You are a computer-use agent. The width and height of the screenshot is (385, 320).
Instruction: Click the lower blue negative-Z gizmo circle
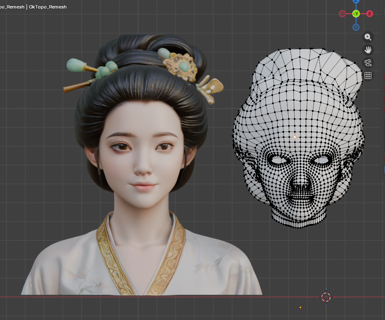click(x=356, y=27)
